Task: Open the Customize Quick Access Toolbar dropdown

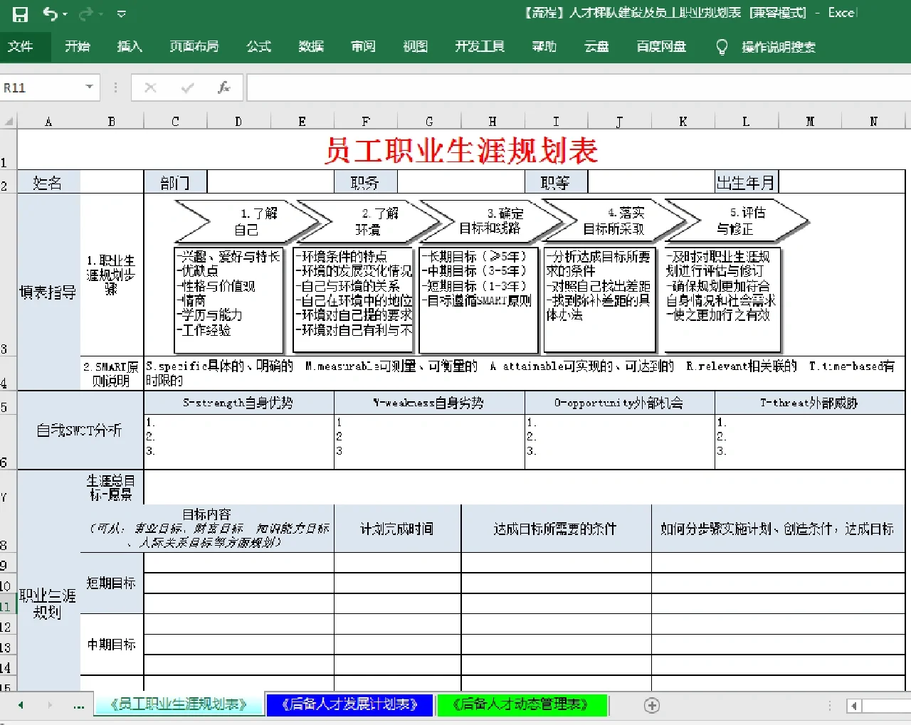Action: pyautogui.click(x=121, y=14)
